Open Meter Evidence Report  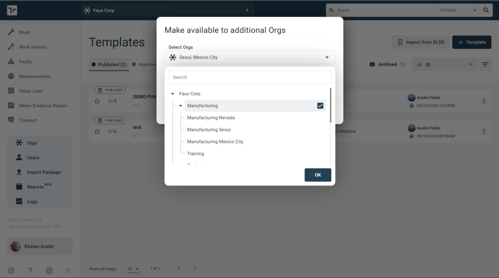pos(43,106)
